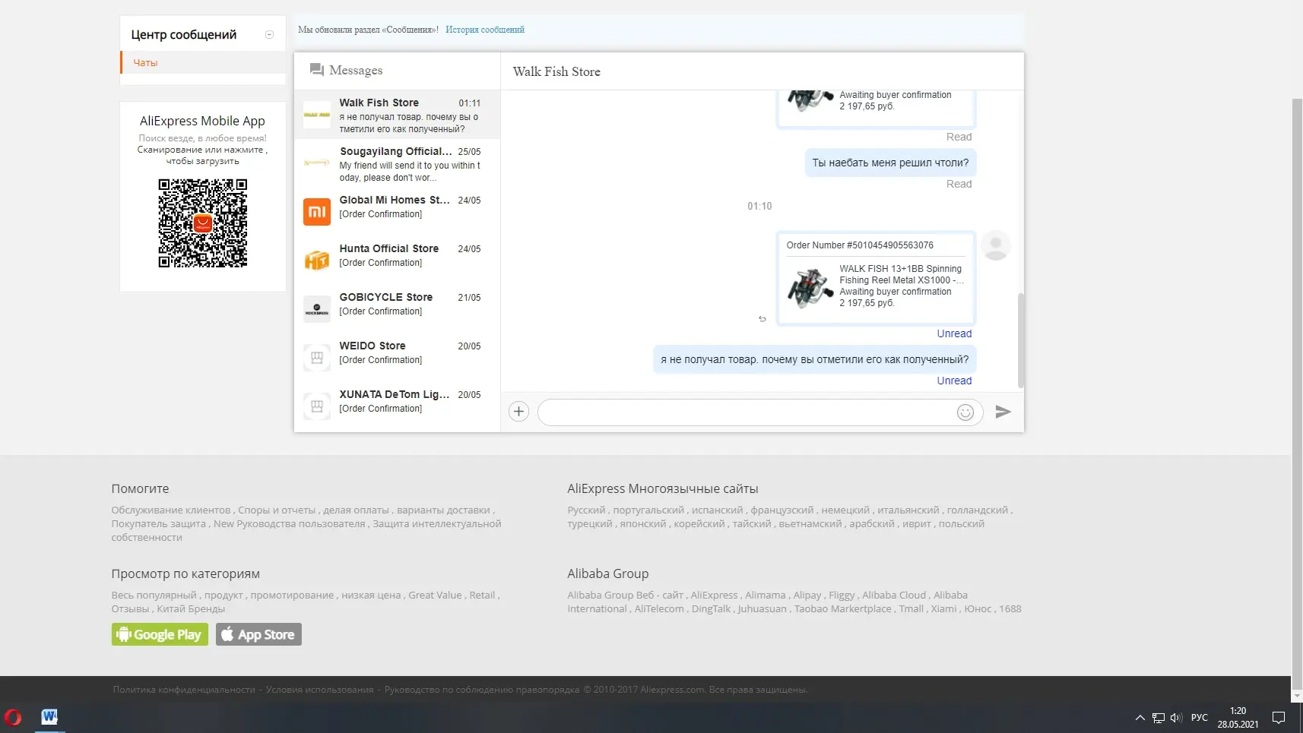Viewport: 1303px width, 733px height.
Task: Open Google Play download button
Action: point(160,634)
